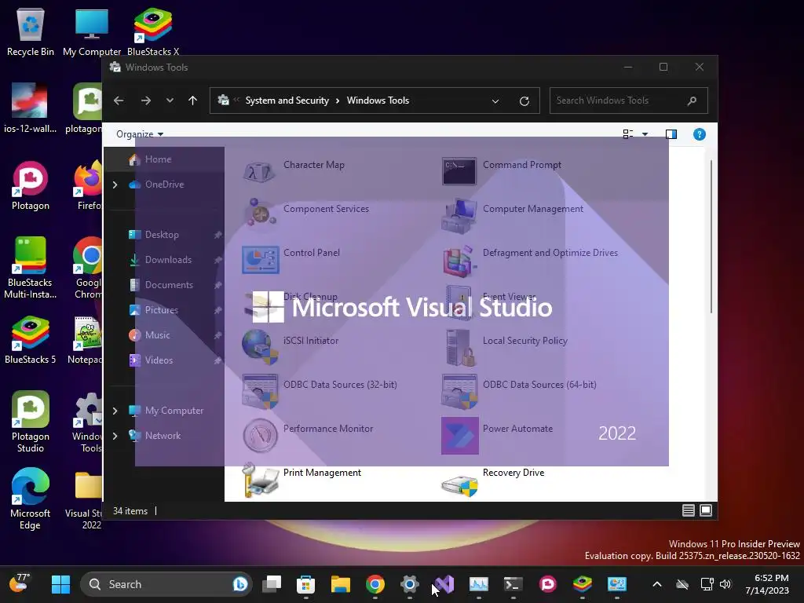Image resolution: width=804 pixels, height=603 pixels.
Task: Open volume control in system tray
Action: tap(725, 584)
